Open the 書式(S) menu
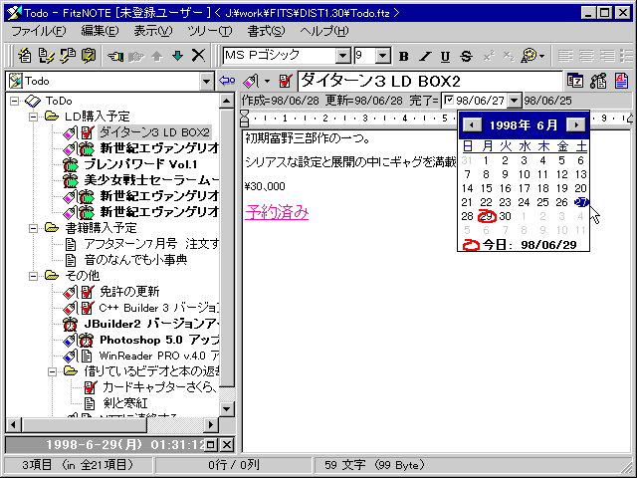The height and width of the screenshot is (478, 637). [x=266, y=31]
